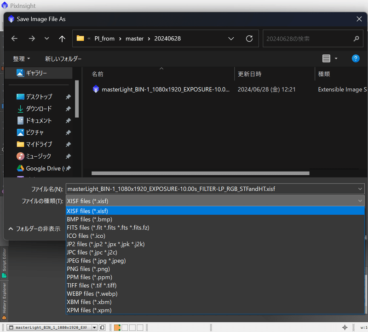
Task: Open the 整理 menu
Action: click(x=21, y=59)
